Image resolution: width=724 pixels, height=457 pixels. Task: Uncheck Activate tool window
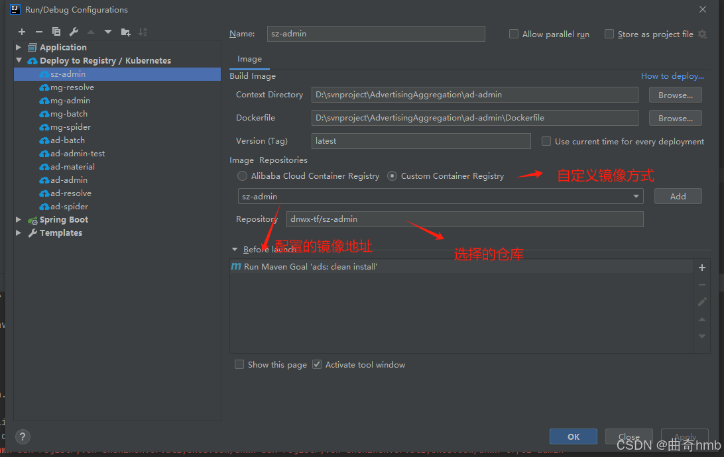click(x=317, y=364)
